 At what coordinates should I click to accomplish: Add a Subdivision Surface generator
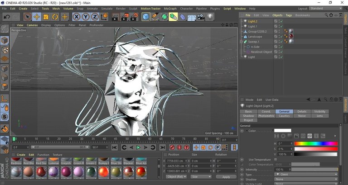click(164, 17)
